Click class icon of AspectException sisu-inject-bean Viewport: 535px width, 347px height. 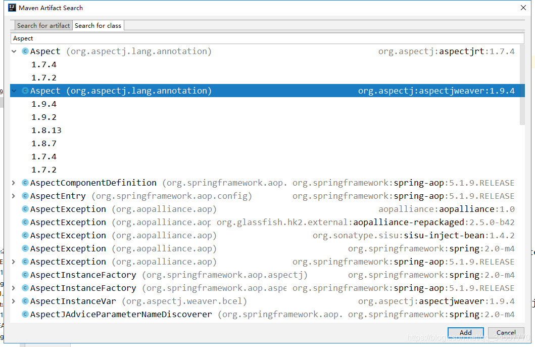(25, 235)
